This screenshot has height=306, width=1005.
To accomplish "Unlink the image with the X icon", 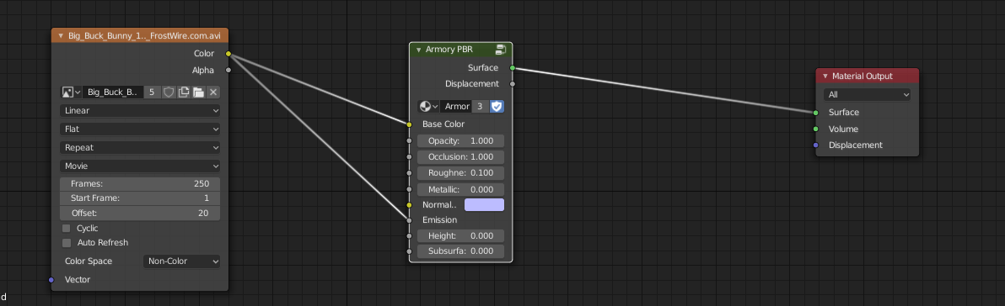I will coord(213,92).
